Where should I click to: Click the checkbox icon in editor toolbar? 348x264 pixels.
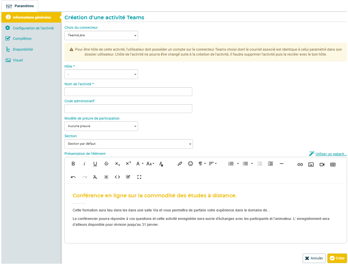point(128,177)
